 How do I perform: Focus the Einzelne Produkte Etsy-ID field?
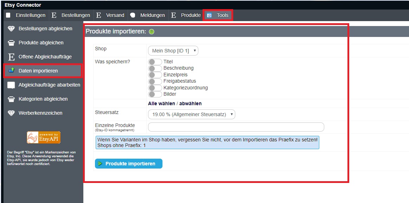pos(236,127)
